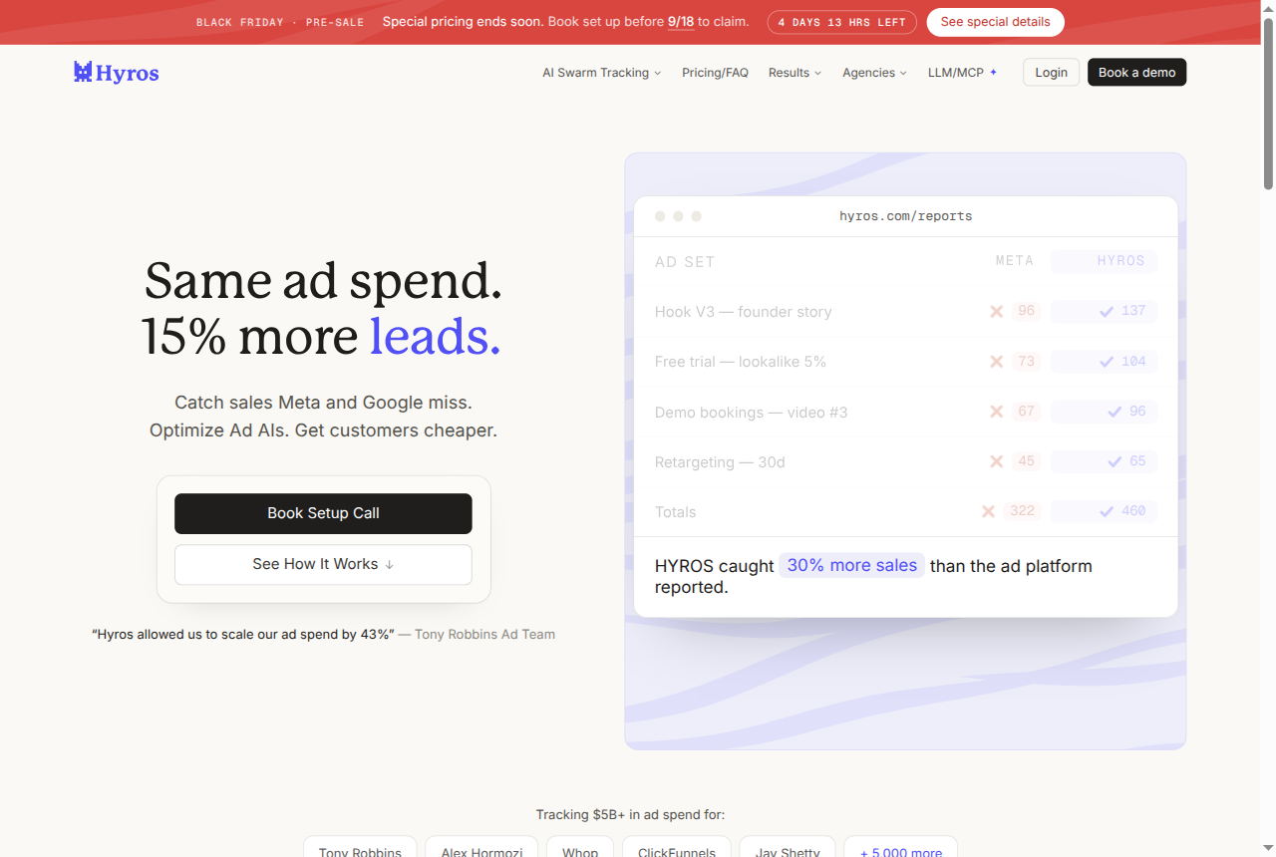Screen dimensions: 1276x857
Task: Open the LLM/MCP menu item
Action: click(x=962, y=72)
